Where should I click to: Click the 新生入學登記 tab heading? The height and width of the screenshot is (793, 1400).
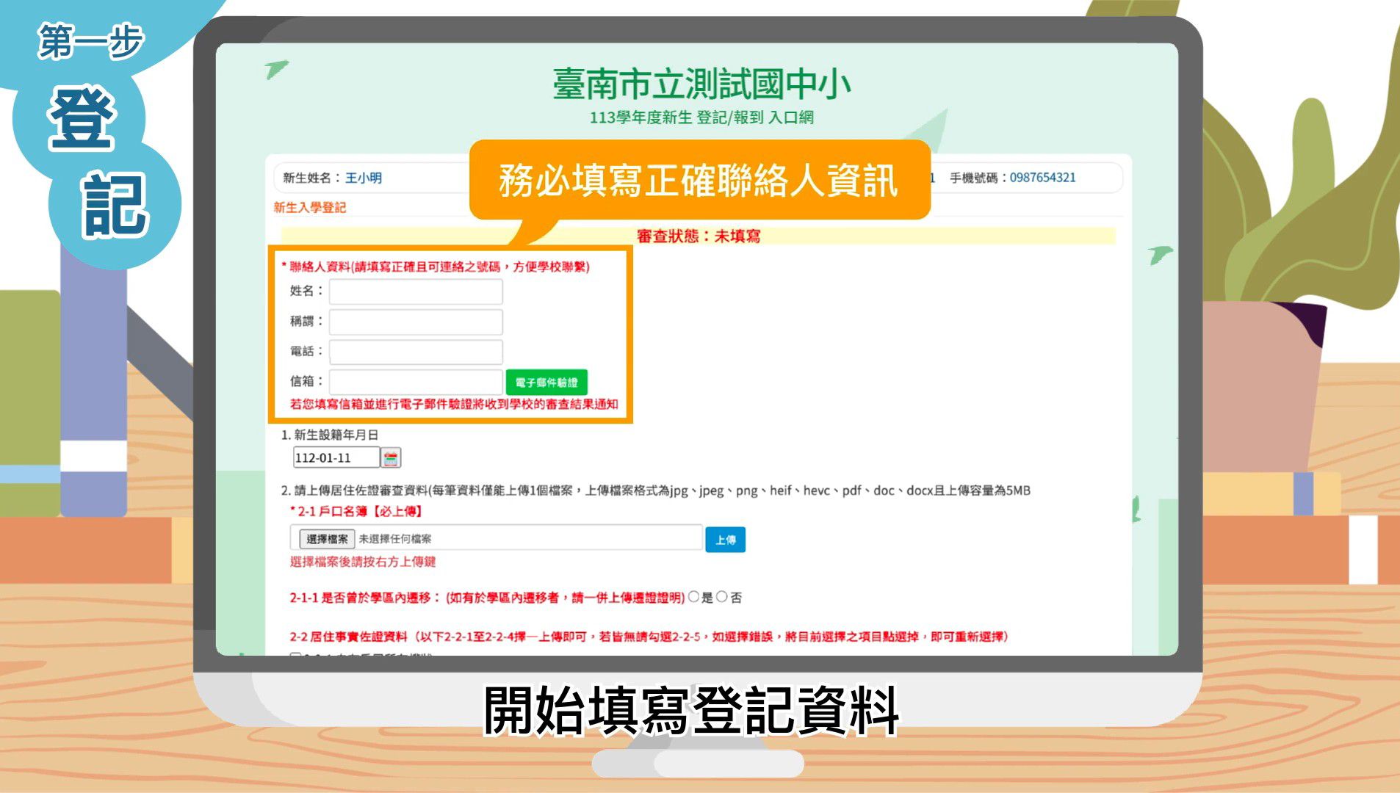click(x=309, y=208)
